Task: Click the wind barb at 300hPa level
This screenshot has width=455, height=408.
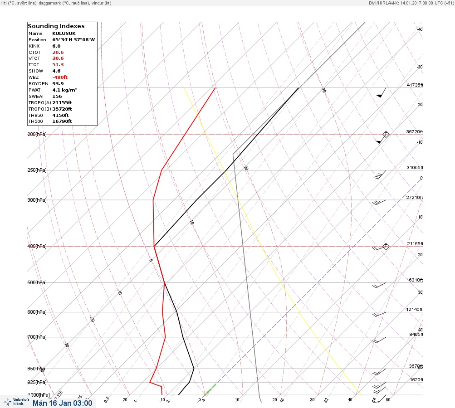Action: coord(379,202)
